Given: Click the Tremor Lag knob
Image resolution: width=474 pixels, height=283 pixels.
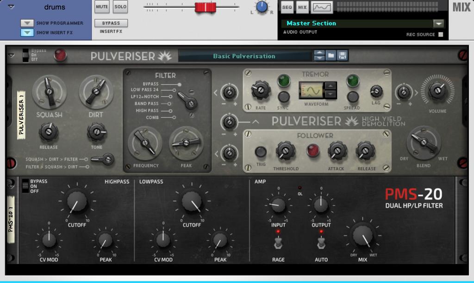Looking at the screenshot, I should coord(376,91).
